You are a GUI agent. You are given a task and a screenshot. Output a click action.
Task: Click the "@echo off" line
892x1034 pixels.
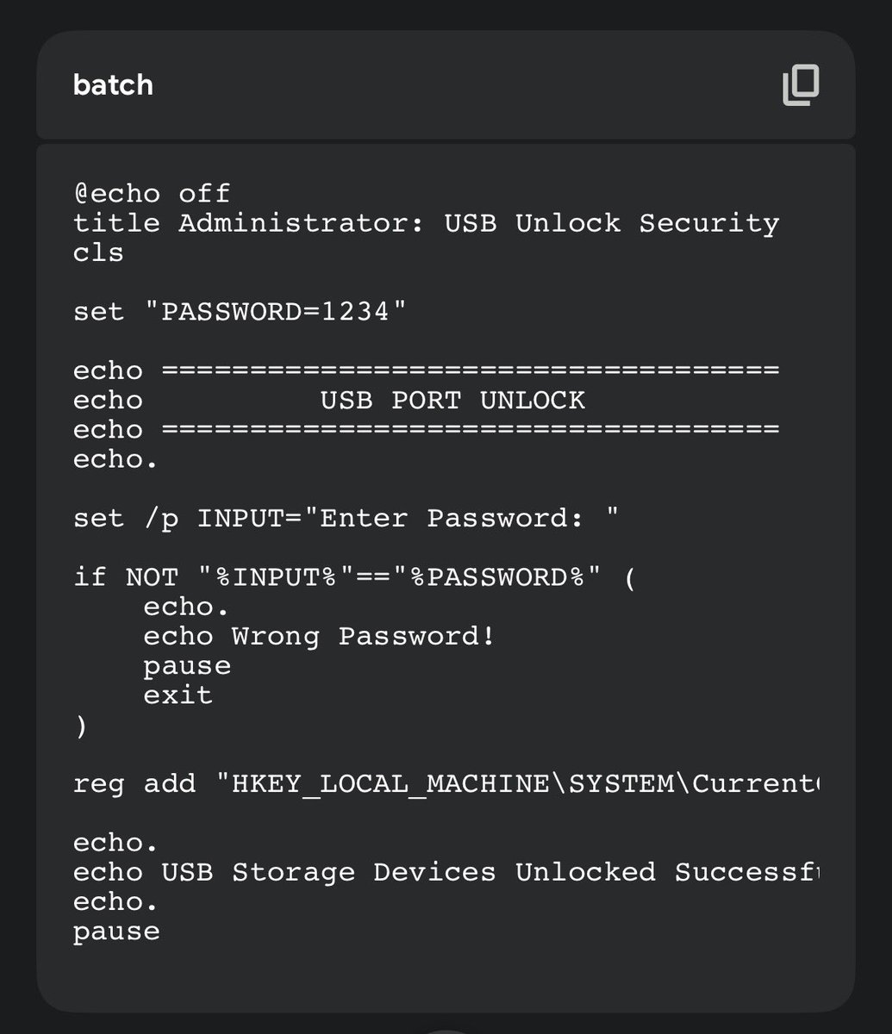(152, 193)
